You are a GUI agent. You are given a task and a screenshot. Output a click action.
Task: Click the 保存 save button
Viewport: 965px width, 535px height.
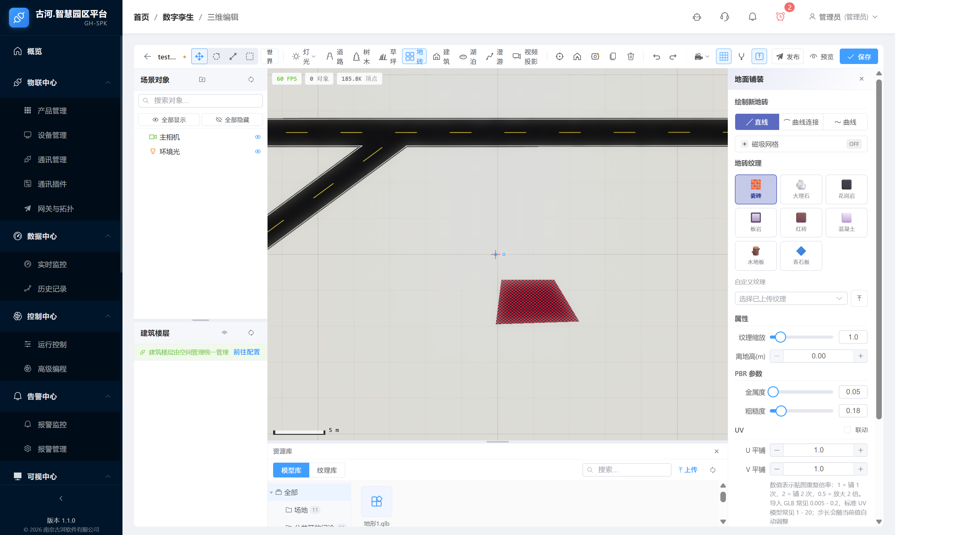pyautogui.click(x=858, y=57)
